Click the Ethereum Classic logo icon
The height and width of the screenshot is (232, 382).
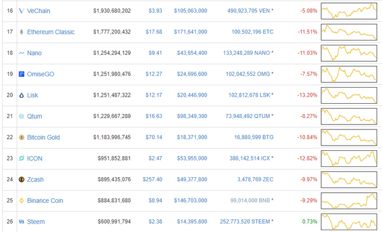click(21, 32)
